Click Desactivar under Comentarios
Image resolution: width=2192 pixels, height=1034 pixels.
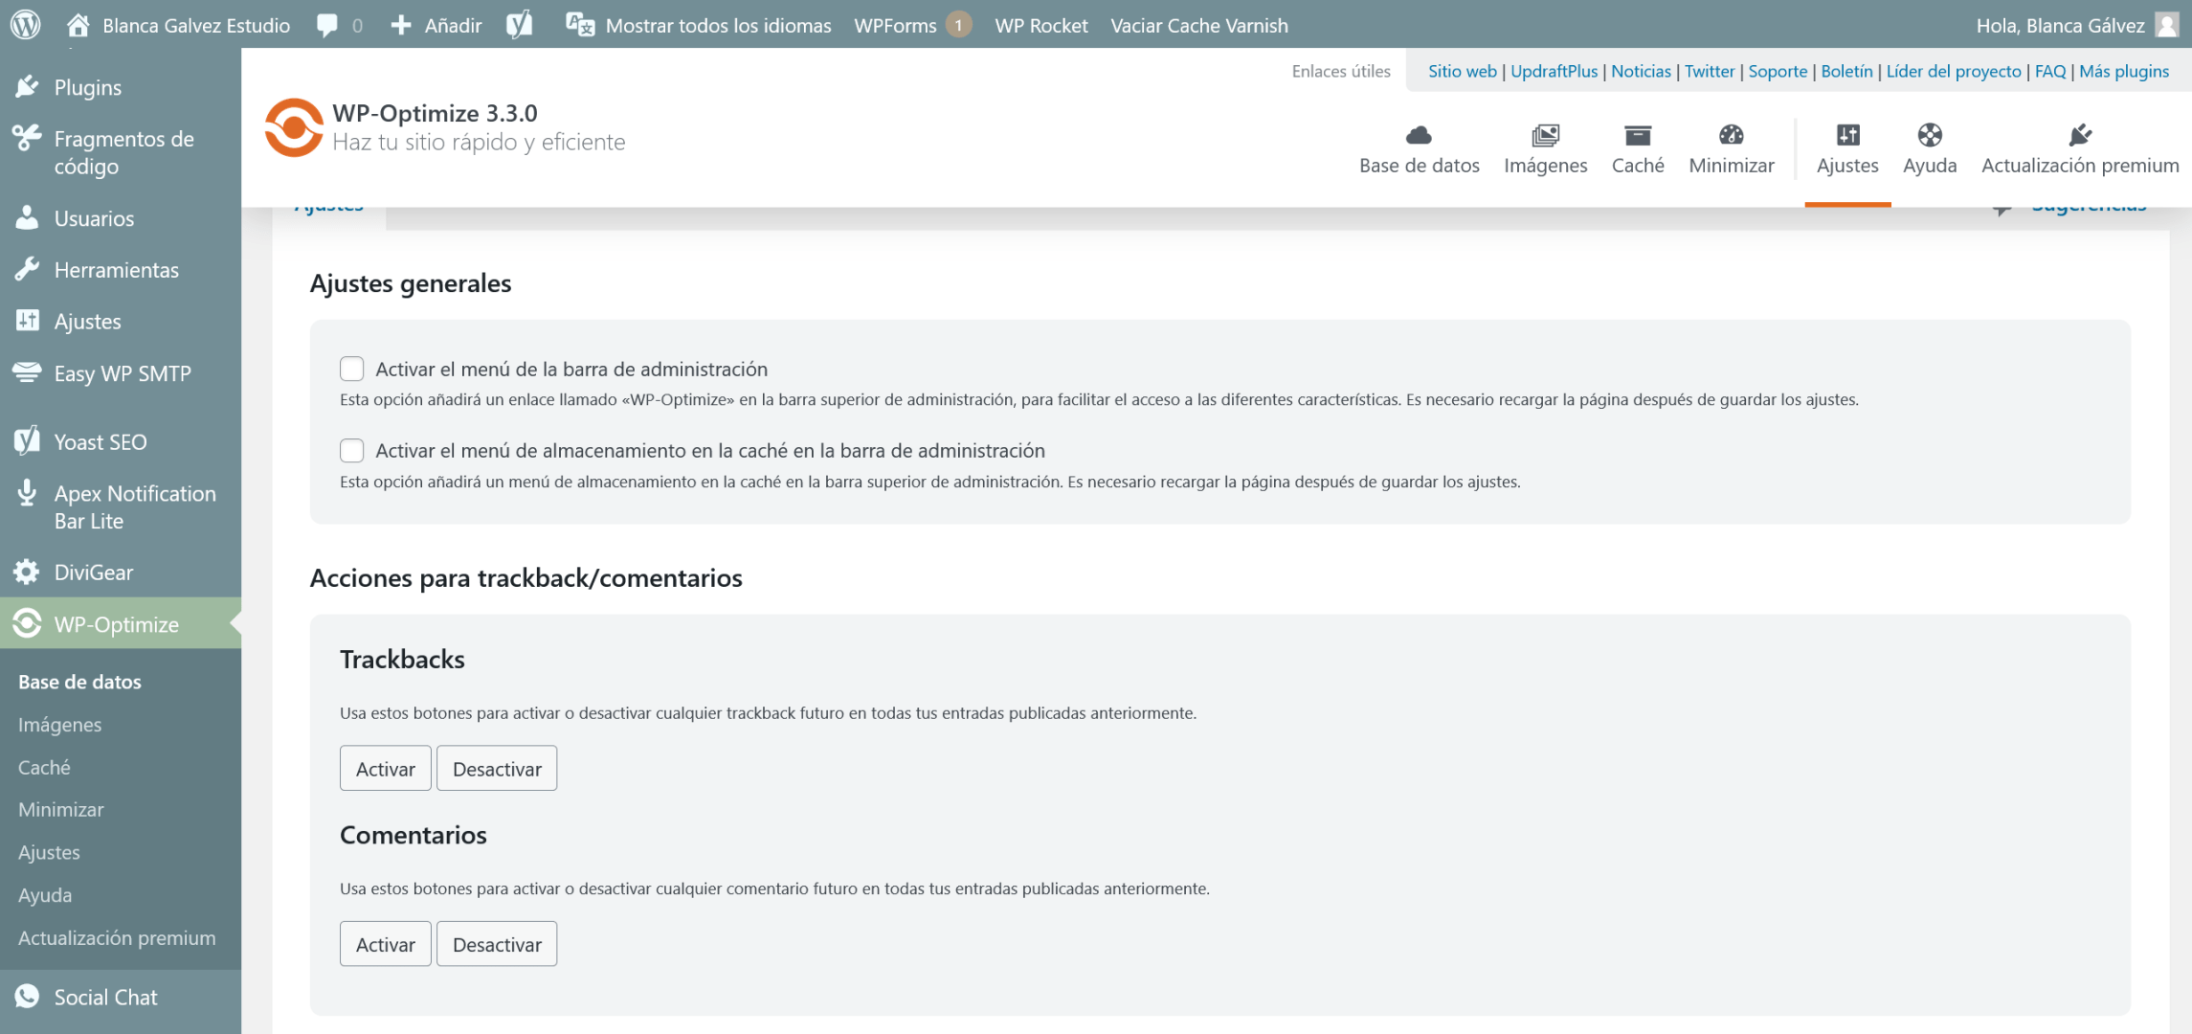click(x=497, y=944)
